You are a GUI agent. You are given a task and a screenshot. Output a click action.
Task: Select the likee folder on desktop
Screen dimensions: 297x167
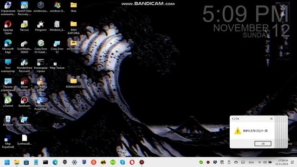point(73,7)
